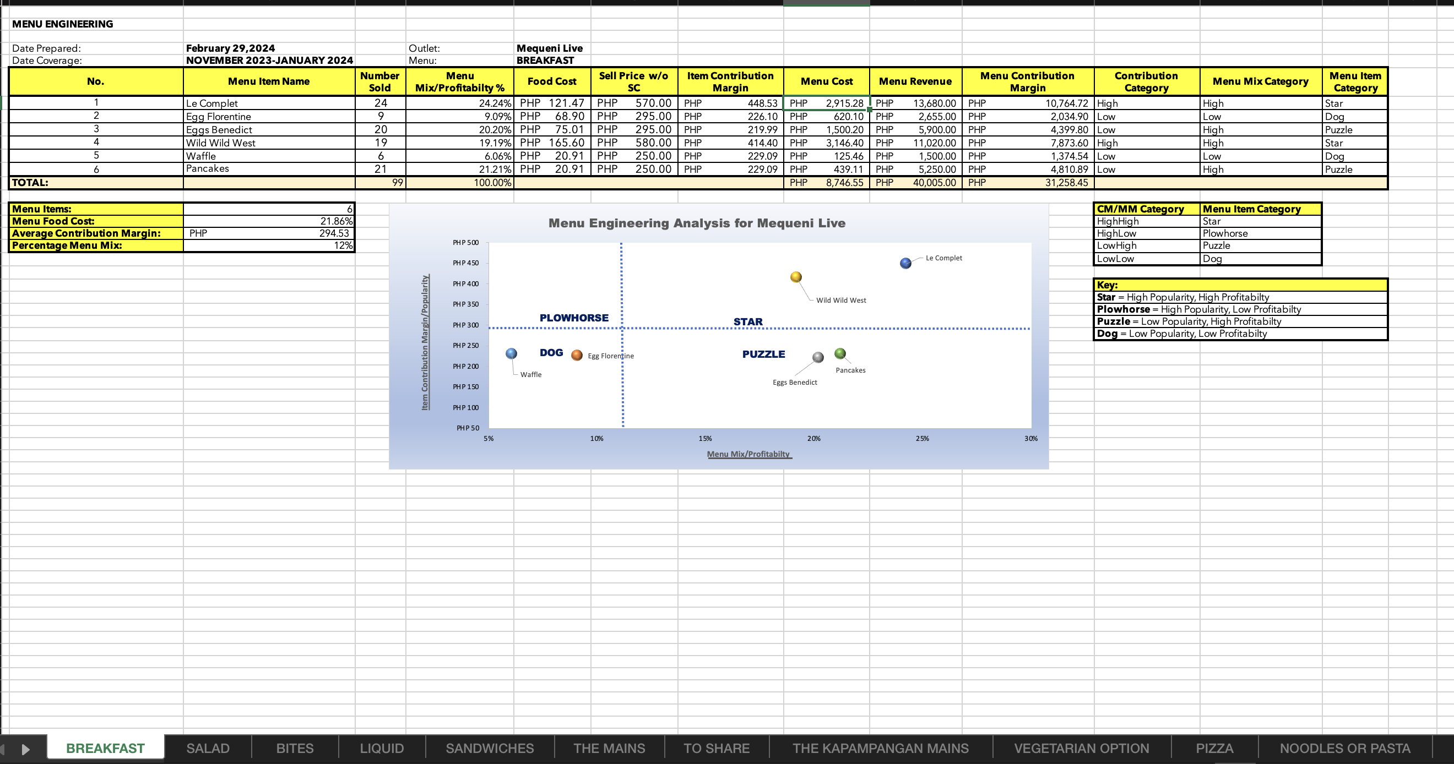Click the Average Contribution Margin value cell
The height and width of the screenshot is (764, 1454).
coord(269,233)
